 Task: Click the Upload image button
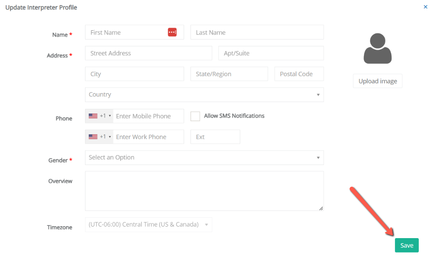point(377,81)
